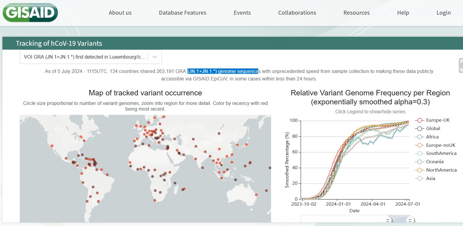Click the Global legend marker icon
The image size is (463, 226).
(x=420, y=129)
